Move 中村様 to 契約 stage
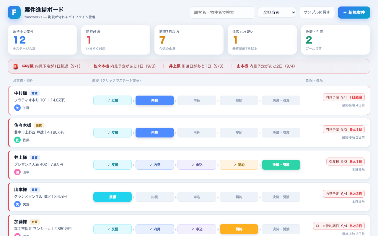This screenshot has width=378, height=236. pyautogui.click(x=239, y=101)
